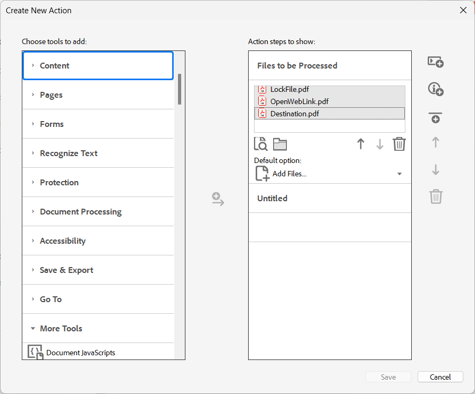Click the Document JavaScripts tool icon
Image resolution: width=475 pixels, height=394 pixels.
35,353
